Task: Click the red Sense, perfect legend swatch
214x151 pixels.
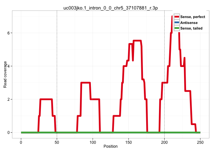Action: [176, 17]
